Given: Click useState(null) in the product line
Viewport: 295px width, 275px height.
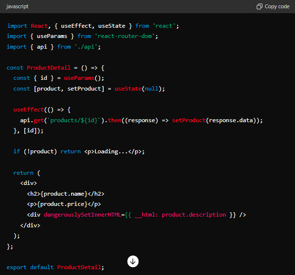Looking at the screenshot, I should coord(139,89).
